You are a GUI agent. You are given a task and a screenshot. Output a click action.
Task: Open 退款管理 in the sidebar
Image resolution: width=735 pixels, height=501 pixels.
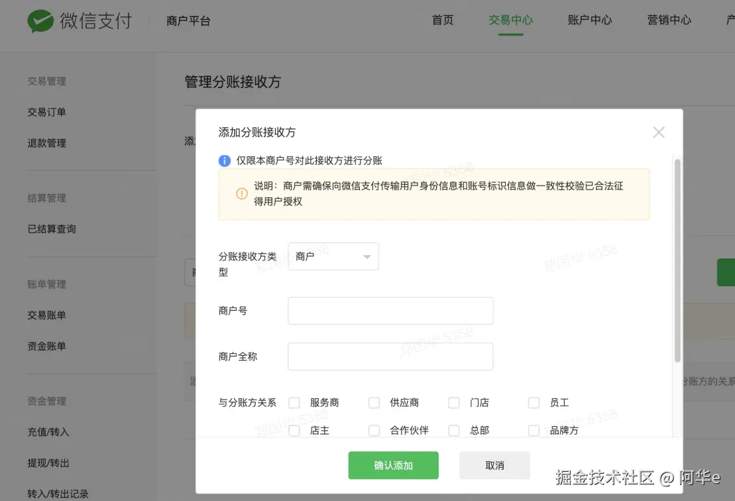(x=46, y=143)
